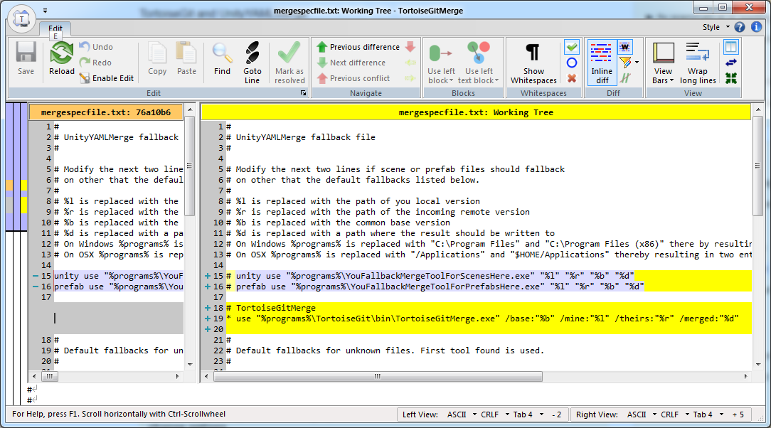
Task: Open Left View Tab 4 dropdown
Action: 528,414
